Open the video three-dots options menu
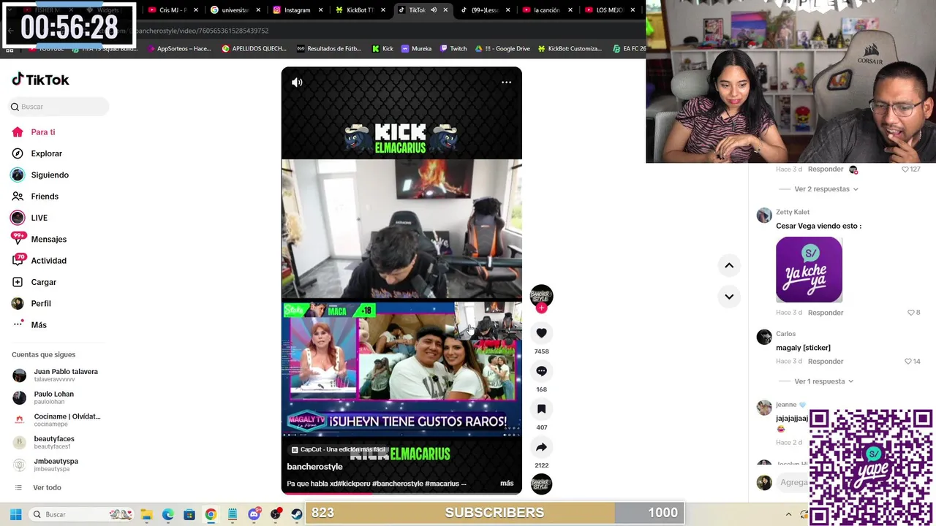936x526 pixels. pos(506,83)
